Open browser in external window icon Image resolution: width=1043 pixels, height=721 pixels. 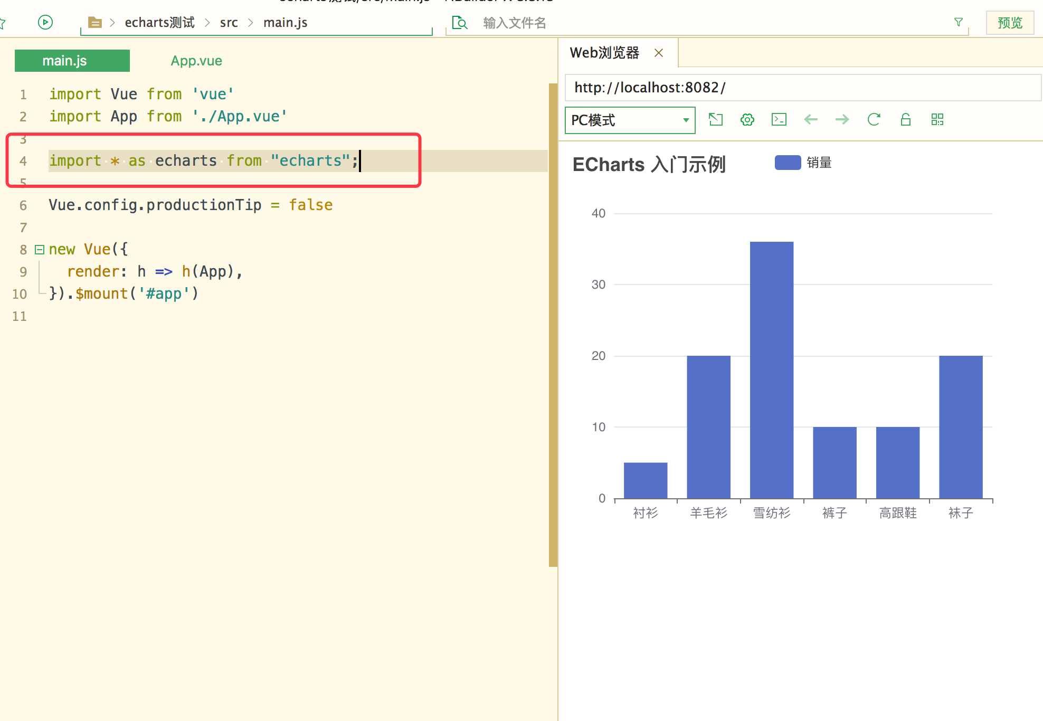click(716, 119)
